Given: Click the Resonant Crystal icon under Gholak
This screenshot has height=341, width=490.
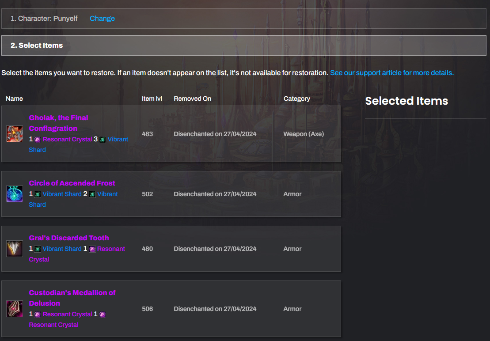Looking at the screenshot, I should point(38,140).
